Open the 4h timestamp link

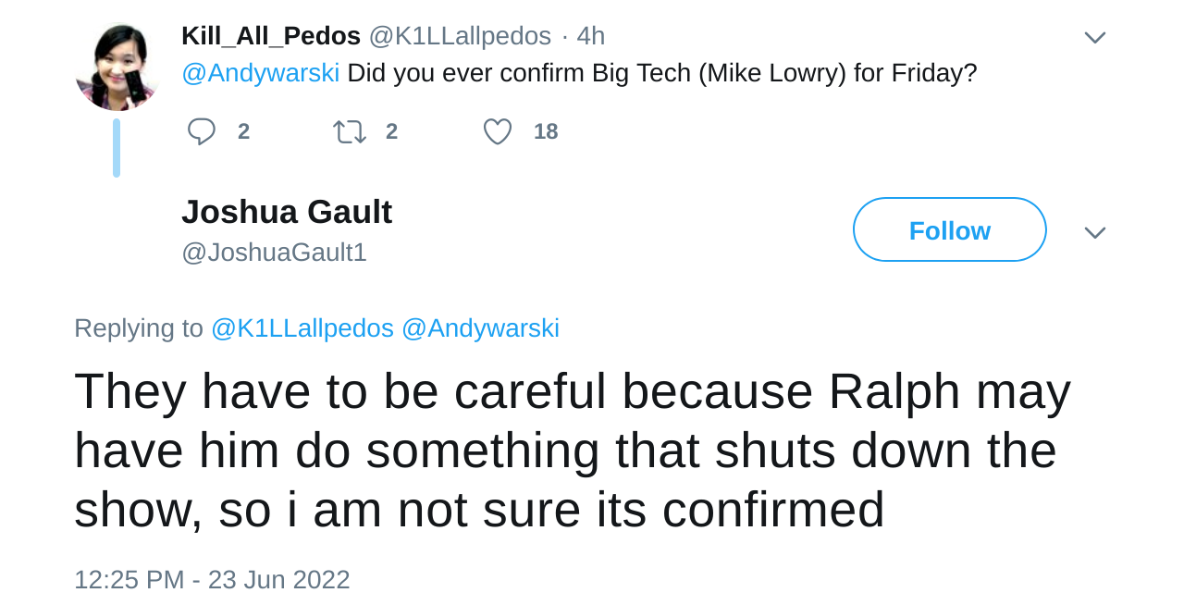click(591, 36)
